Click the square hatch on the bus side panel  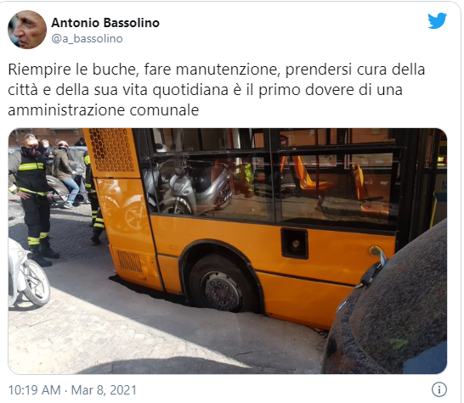[294, 243]
